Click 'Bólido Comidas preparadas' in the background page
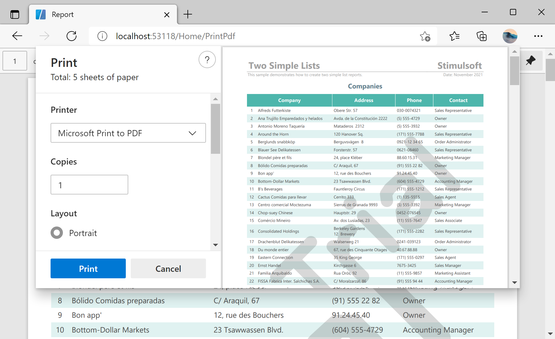Viewport: 555px width, 339px height. coord(118,300)
